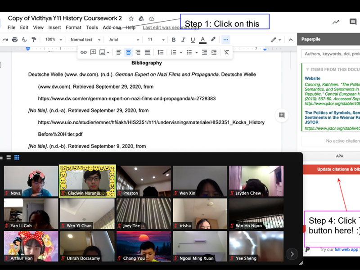
Task: Click the decrease indent icon
Action: point(204,52)
